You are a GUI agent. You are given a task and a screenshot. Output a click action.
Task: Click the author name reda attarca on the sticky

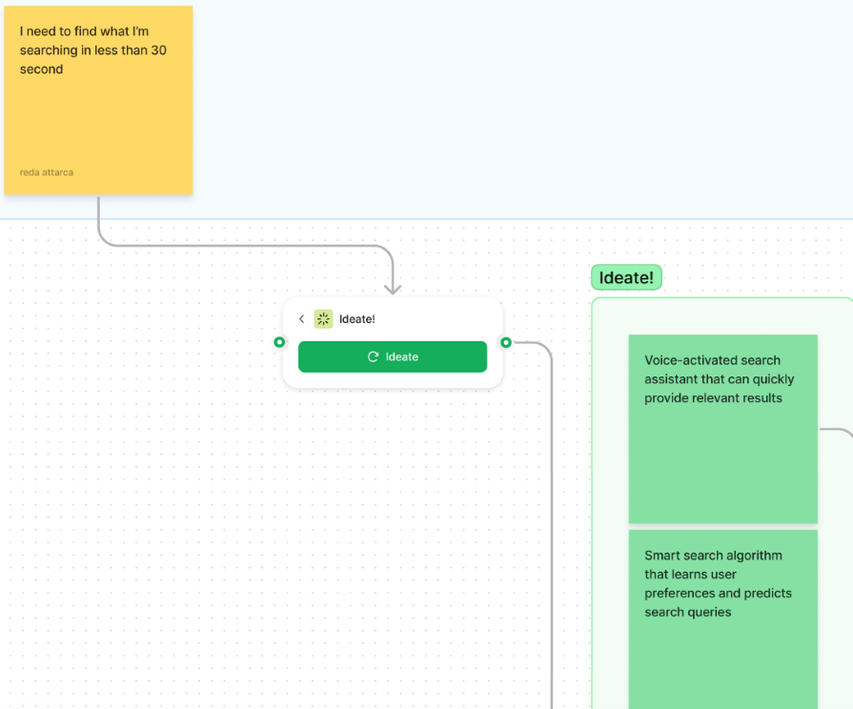pos(46,172)
